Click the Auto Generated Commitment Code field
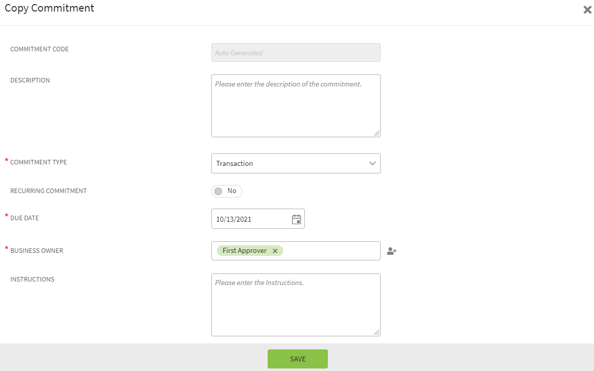Image resolution: width=594 pixels, height=371 pixels. click(296, 53)
